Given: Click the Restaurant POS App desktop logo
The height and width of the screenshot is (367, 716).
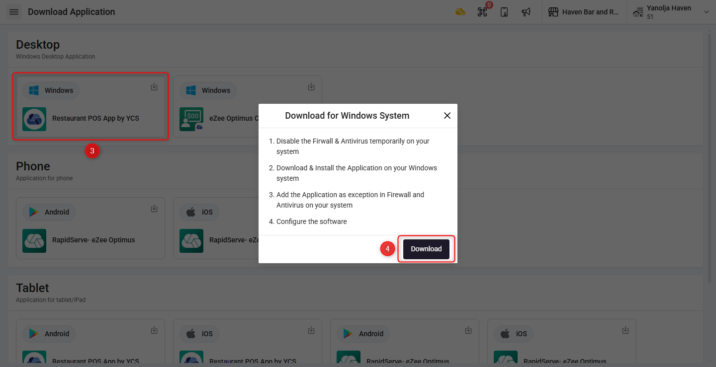Looking at the screenshot, I should (34, 119).
